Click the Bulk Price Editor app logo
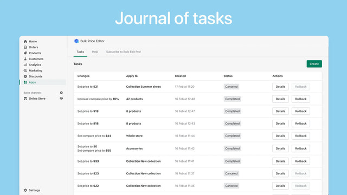Screen dimensions: 347x195 (x=76, y=41)
